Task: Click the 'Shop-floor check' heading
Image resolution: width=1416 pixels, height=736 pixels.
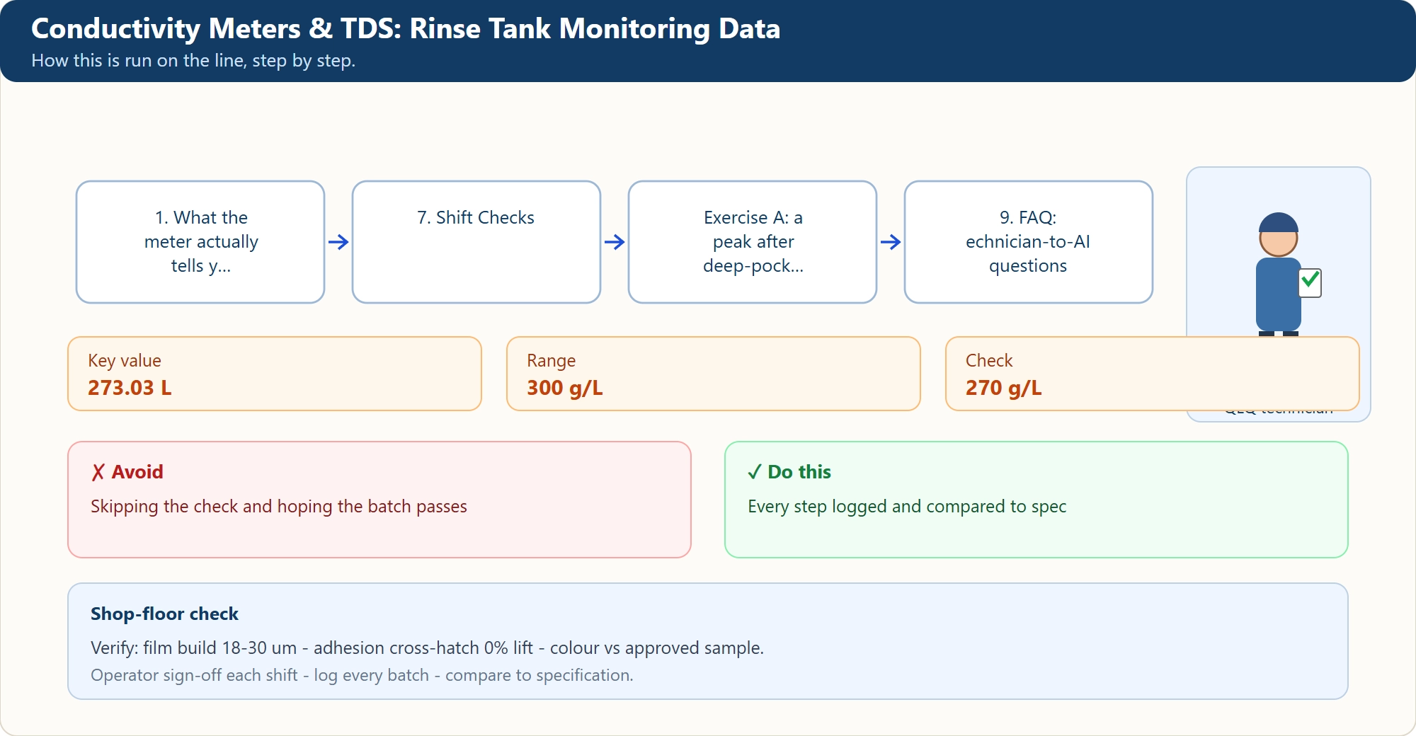Action: pyautogui.click(x=164, y=614)
